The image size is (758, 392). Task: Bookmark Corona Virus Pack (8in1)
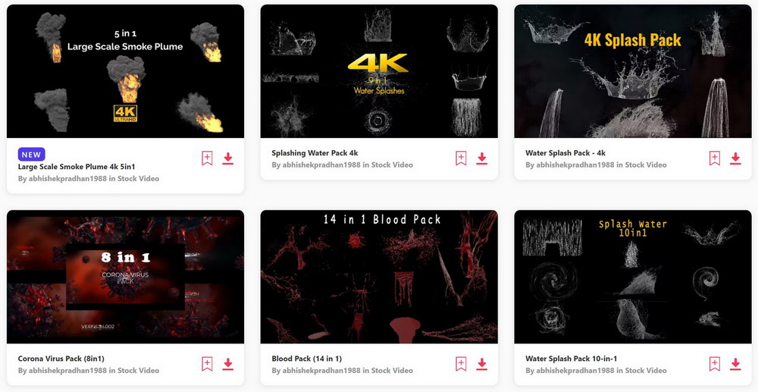(207, 364)
